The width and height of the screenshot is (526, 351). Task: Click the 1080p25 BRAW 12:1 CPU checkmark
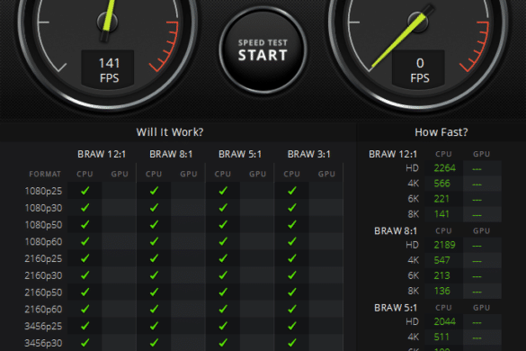(85, 191)
